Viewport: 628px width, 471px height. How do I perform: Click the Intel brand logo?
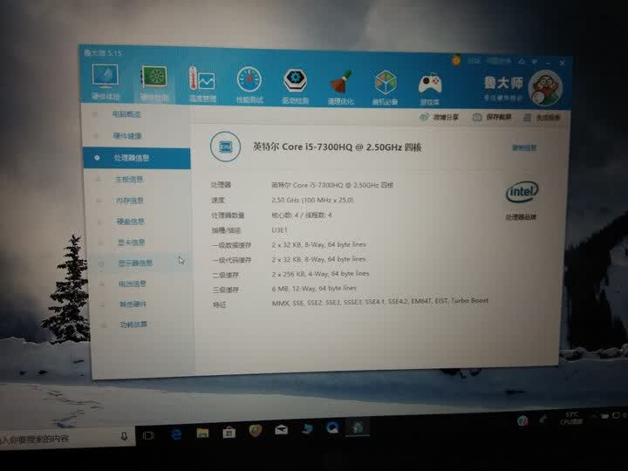click(x=522, y=192)
